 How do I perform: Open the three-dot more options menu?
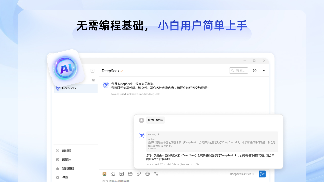[263, 71]
